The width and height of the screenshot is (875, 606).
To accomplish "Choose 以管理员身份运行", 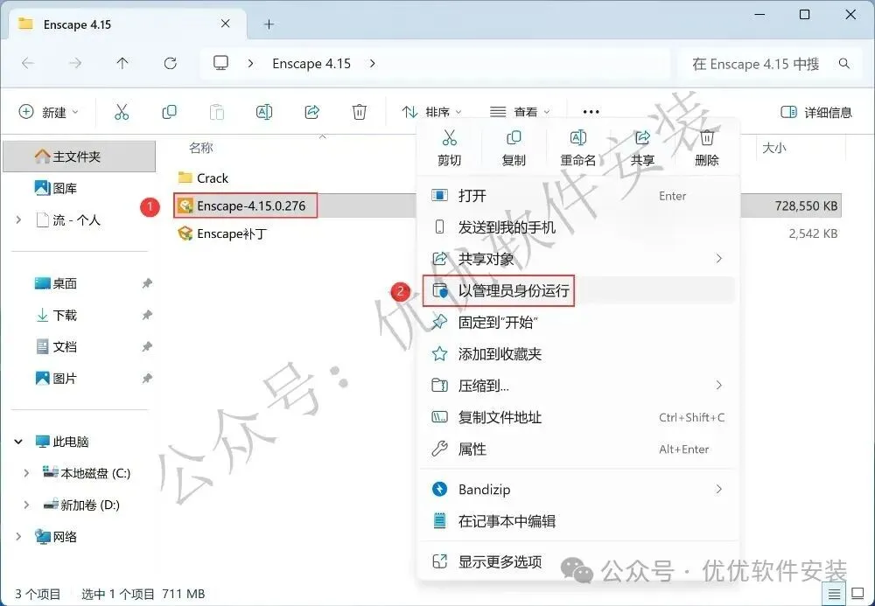I will (578, 290).
